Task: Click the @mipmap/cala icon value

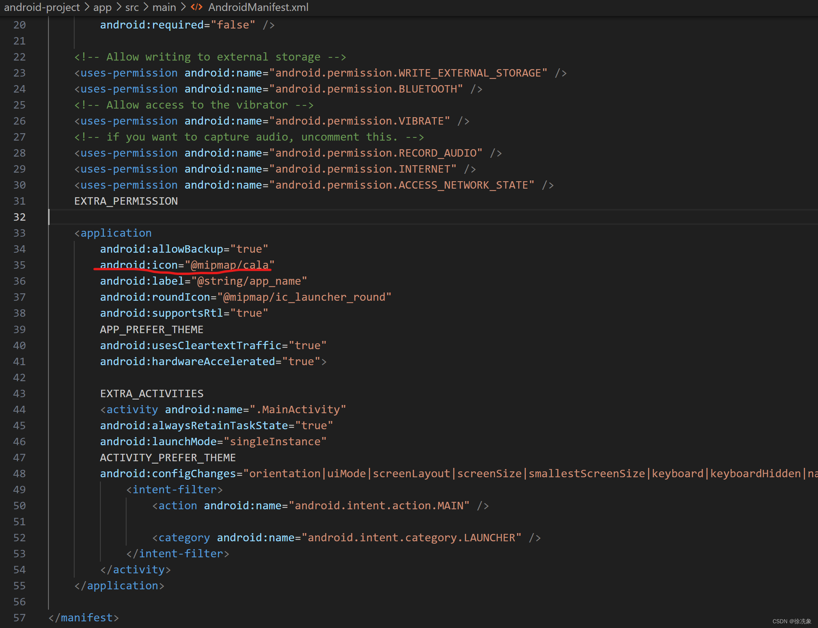Action: pyautogui.click(x=230, y=265)
